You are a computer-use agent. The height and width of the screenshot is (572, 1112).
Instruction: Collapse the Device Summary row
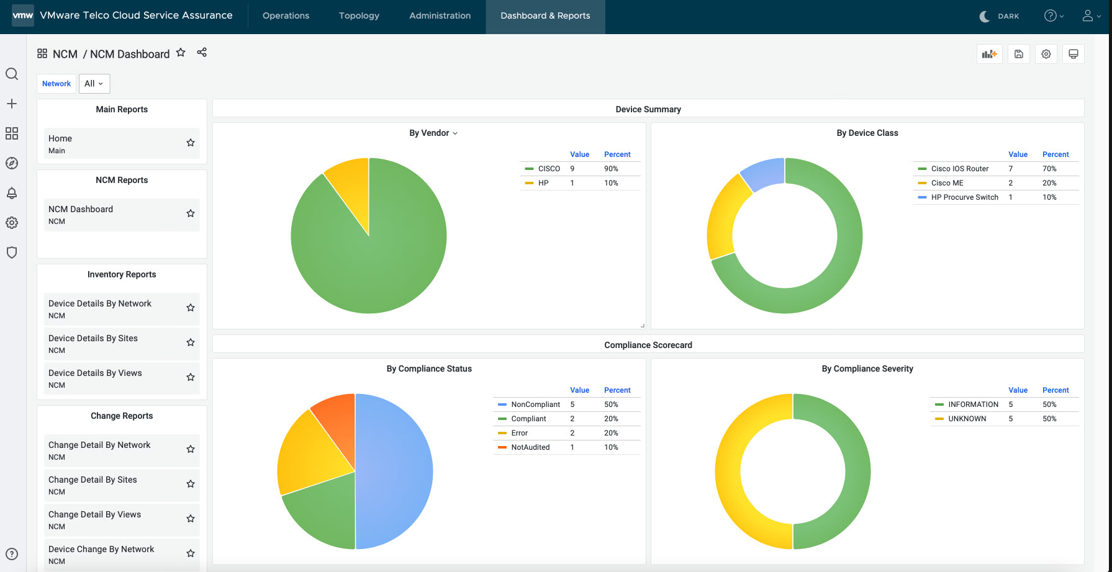coord(648,109)
